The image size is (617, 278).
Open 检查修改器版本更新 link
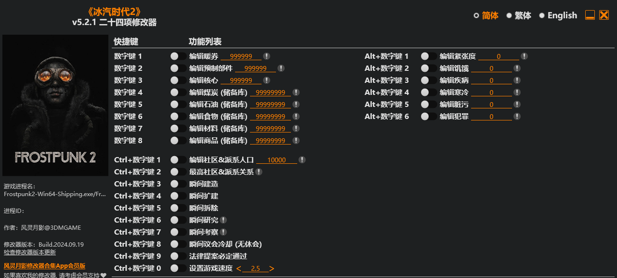[x=30, y=252]
